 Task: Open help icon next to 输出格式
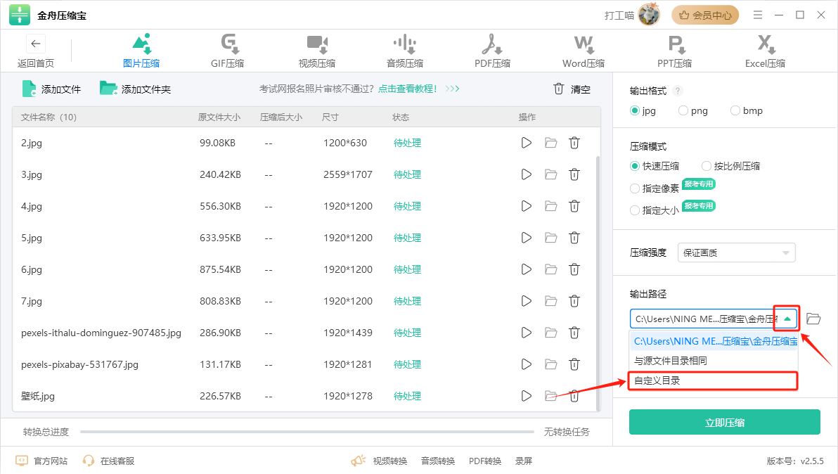(x=678, y=91)
